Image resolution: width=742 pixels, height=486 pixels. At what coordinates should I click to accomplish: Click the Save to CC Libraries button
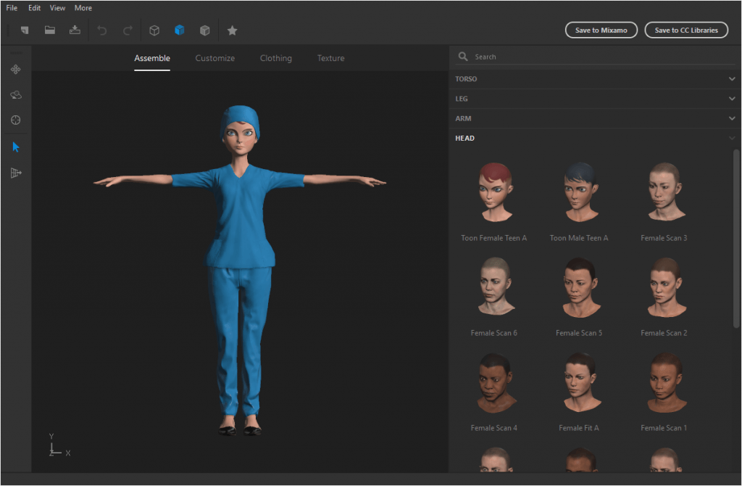(685, 30)
